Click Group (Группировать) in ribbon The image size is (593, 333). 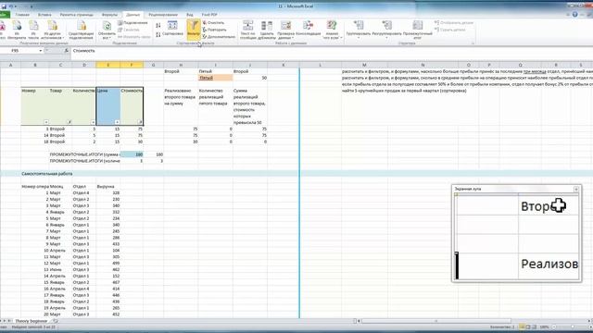point(359,30)
